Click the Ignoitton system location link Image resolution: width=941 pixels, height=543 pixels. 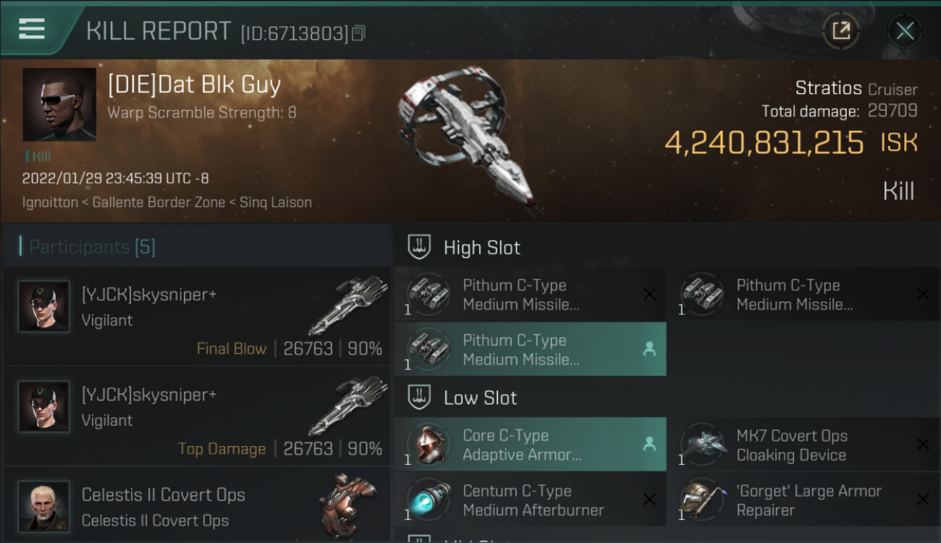[50, 203]
